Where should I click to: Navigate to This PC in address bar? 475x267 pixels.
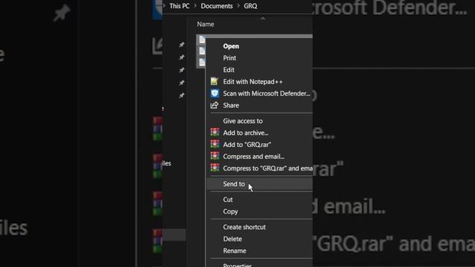tap(180, 6)
